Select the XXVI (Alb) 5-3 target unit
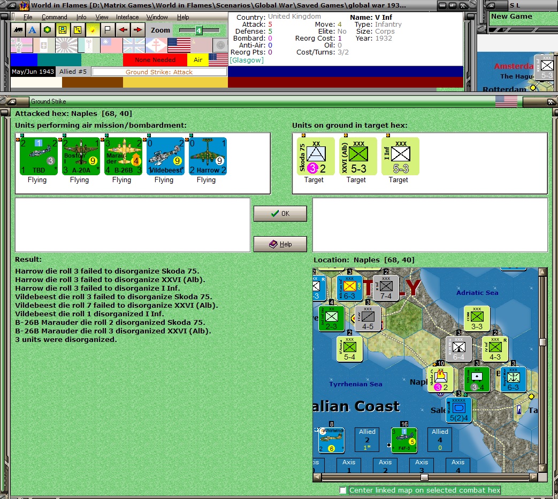The width and height of the screenshot is (558, 499). (x=358, y=157)
